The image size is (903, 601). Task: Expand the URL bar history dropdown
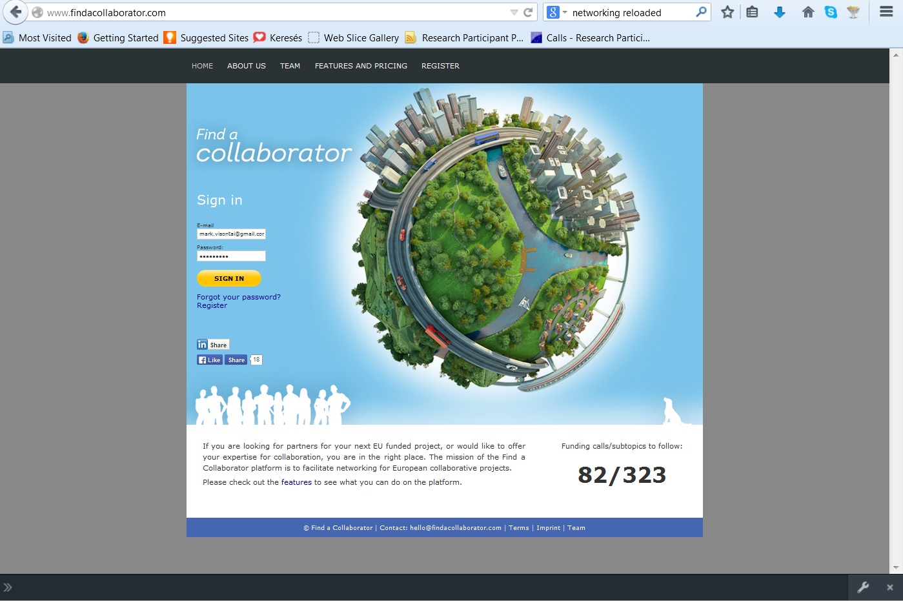(514, 12)
